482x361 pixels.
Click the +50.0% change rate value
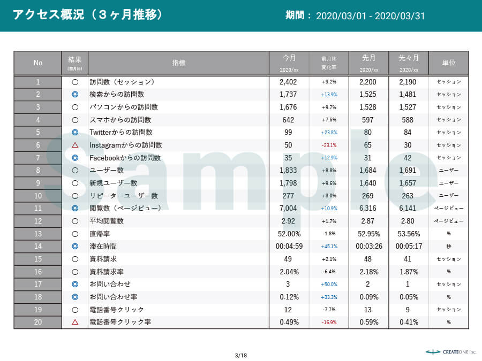(x=329, y=285)
